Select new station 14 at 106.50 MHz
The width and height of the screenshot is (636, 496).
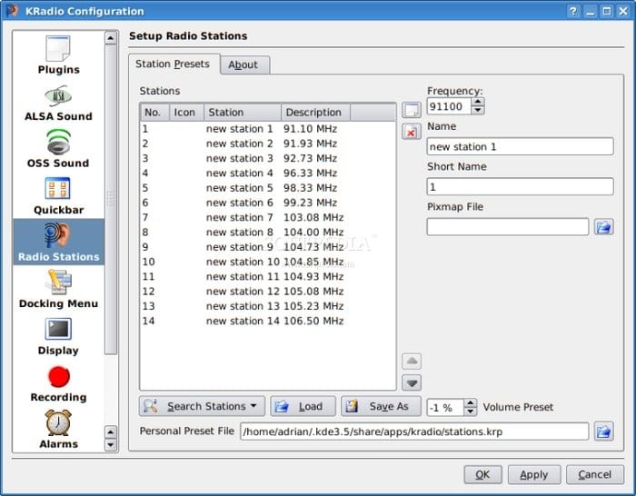268,321
